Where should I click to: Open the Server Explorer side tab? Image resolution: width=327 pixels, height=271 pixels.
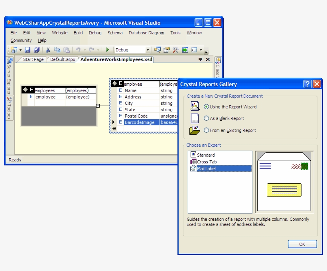(x=10, y=76)
